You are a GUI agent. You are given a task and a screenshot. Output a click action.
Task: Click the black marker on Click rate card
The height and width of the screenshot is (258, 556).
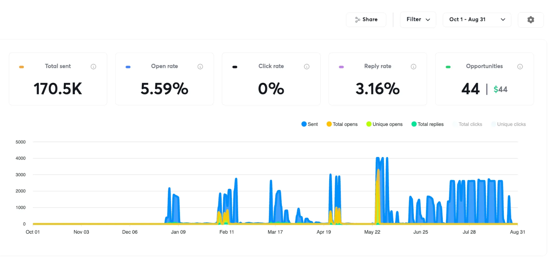[235, 67]
